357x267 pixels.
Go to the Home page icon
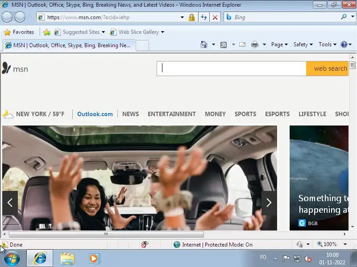coord(204,44)
